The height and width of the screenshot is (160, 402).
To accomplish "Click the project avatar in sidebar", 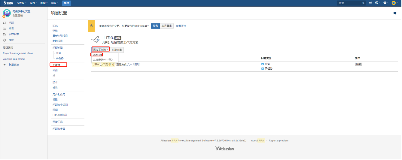I will click(x=7, y=13).
